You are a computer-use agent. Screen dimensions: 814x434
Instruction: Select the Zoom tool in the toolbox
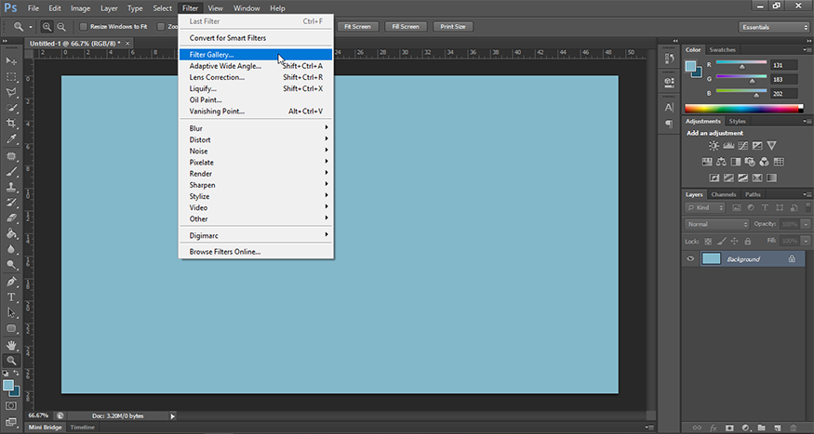click(11, 361)
